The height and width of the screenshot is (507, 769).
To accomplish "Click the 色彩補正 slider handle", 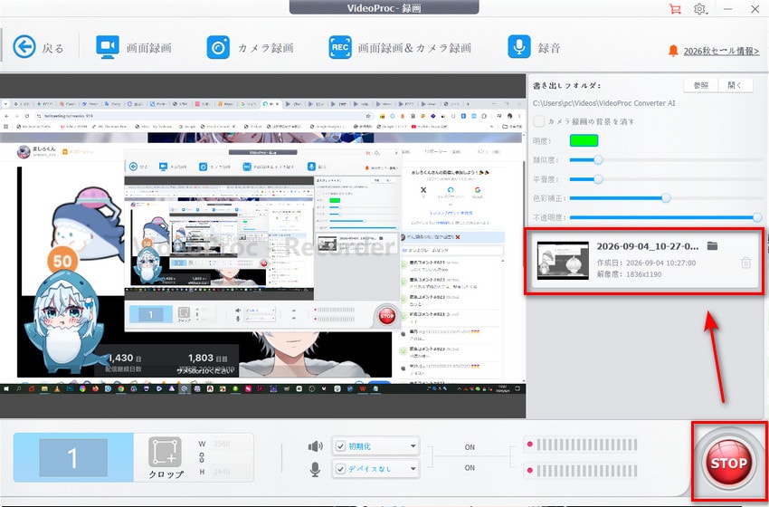I will click(666, 198).
